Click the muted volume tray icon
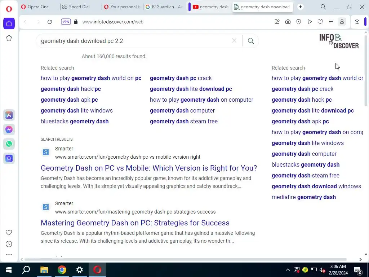The width and height of the screenshot is (369, 277). coord(323,270)
